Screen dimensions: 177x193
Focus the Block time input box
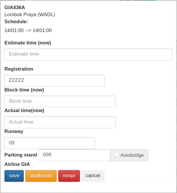60,101
